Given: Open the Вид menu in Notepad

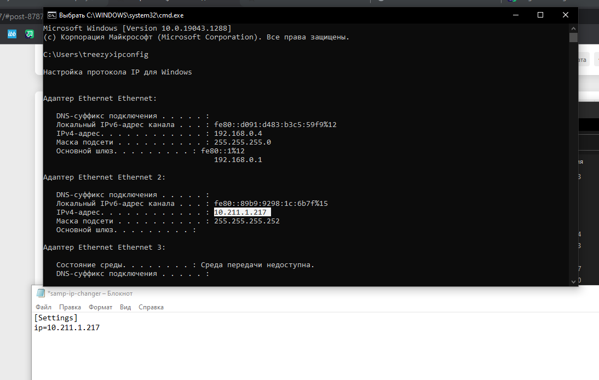Looking at the screenshot, I should (125, 307).
